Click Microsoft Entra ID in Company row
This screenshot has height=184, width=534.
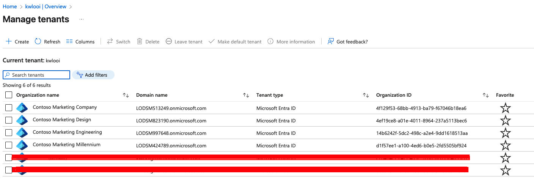[276, 108]
